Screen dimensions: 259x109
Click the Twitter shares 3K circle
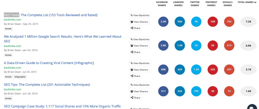(196, 22)
